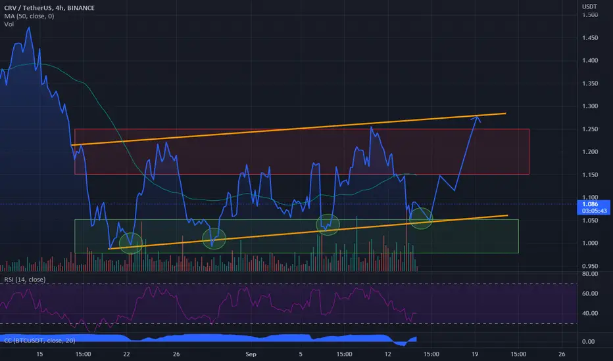Click the 1.450 price axis label
This screenshot has width=613, height=361.
(590, 38)
